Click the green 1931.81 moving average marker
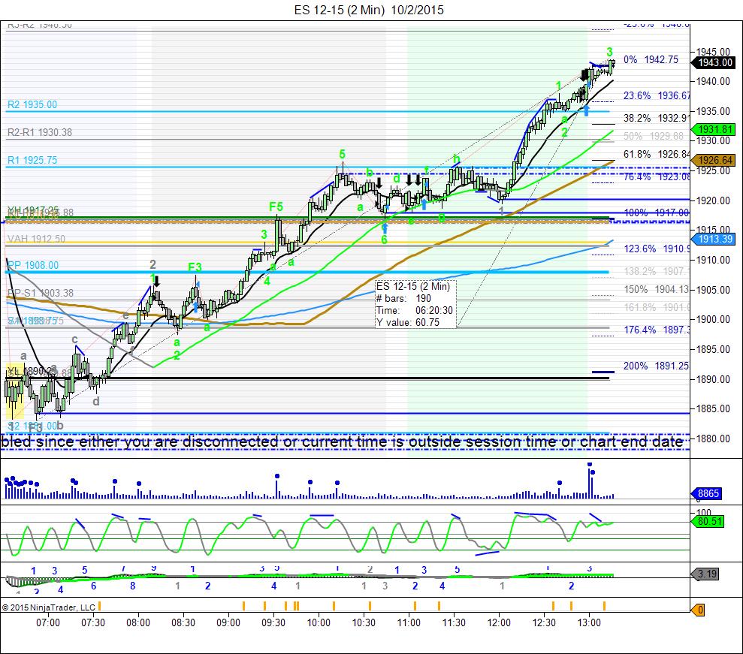743x654 pixels. 715,129
